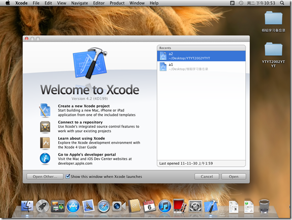
Task: Open the File menu
Action: 36,3
